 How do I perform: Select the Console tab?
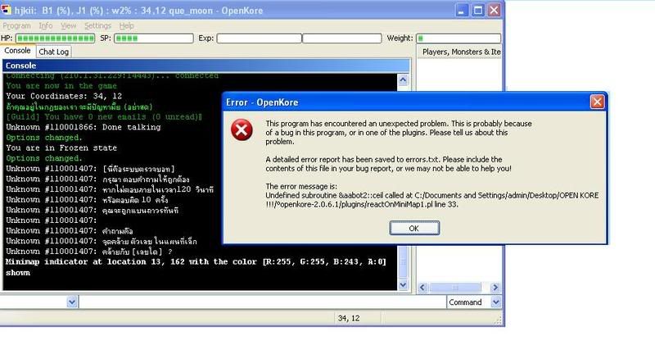[17, 51]
